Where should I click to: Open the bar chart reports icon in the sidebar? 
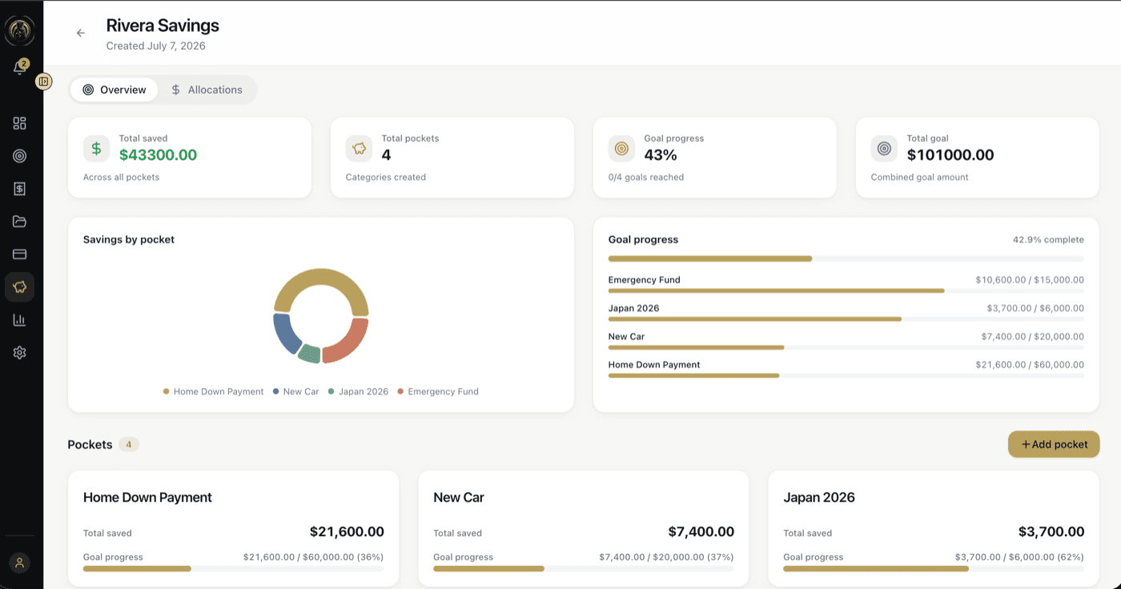click(x=19, y=320)
